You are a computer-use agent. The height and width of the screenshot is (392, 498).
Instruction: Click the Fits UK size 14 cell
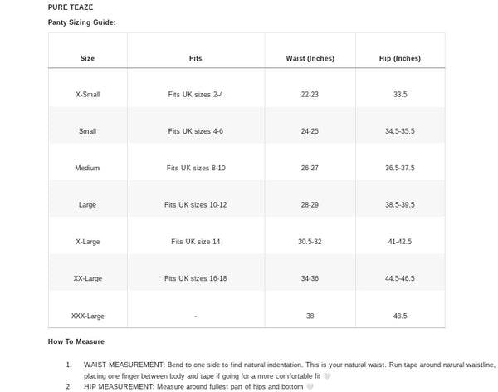pyautogui.click(x=195, y=242)
